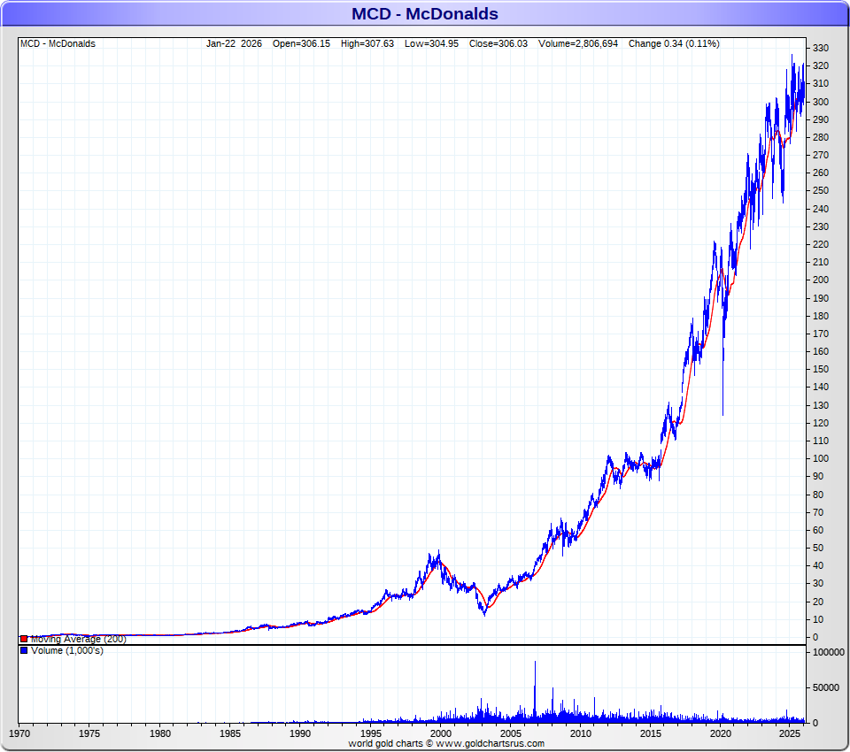Click the 2020 year axis label
Viewport: 850px width, 752px height.
pyautogui.click(x=721, y=733)
